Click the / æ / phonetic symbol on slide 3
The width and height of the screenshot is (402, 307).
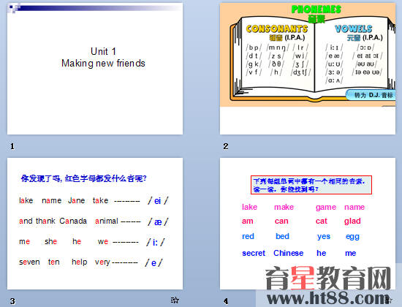click(x=158, y=221)
